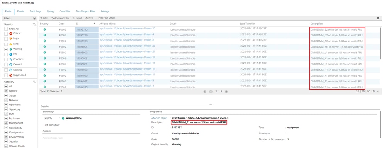Click warning icon in row 11895740
This screenshot has height=148, width=385.
[45, 29]
